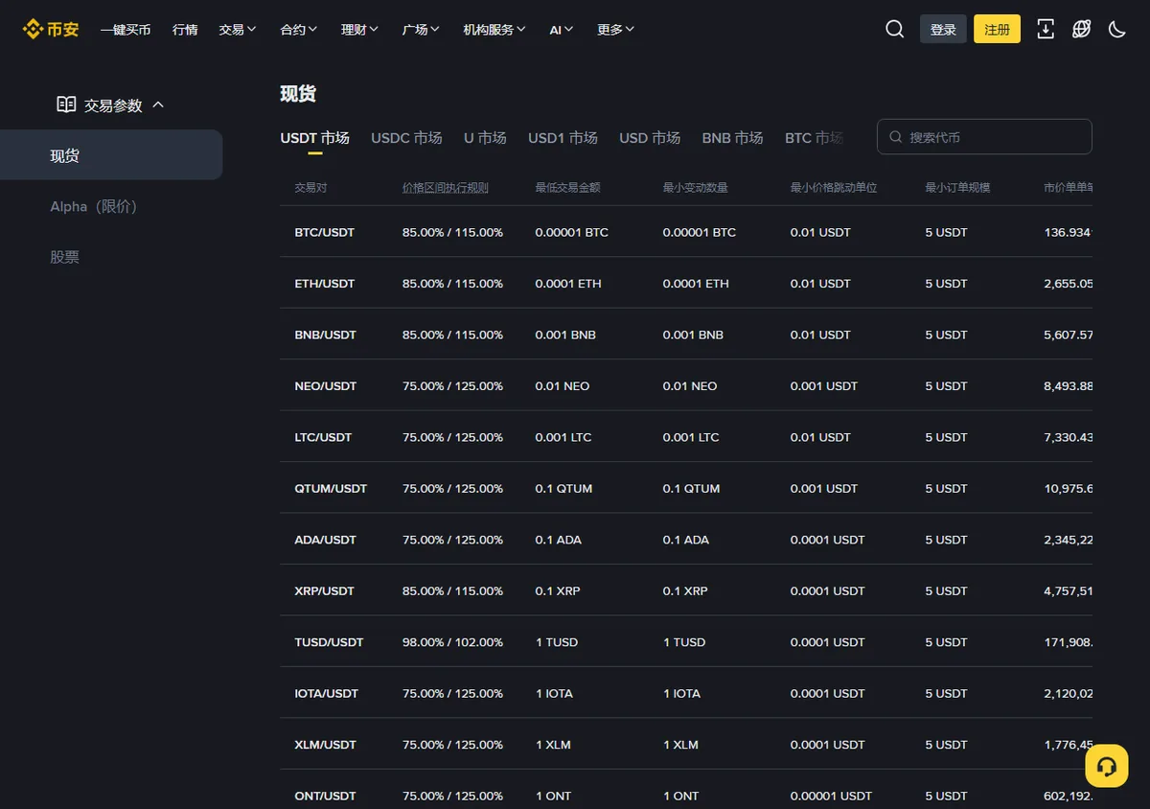Switch to the USD1 市场 tab
Viewport: 1150px width, 809px height.
click(x=563, y=138)
